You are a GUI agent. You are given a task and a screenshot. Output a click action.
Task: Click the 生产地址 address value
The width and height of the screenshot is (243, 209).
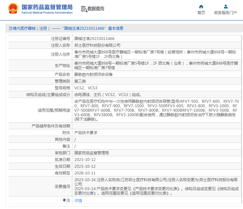(156, 66)
